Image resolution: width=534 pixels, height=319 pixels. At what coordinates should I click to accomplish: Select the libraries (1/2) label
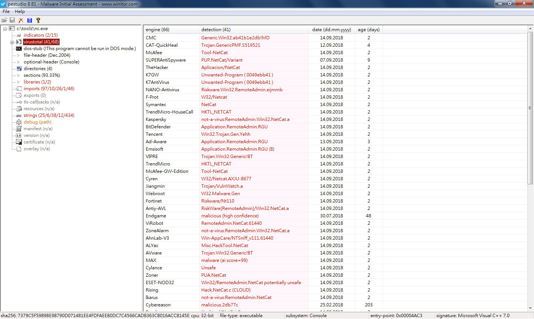click(37, 82)
